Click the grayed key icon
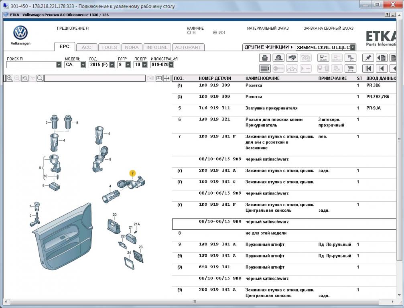The height and width of the screenshot is (308, 404). (x=278, y=69)
